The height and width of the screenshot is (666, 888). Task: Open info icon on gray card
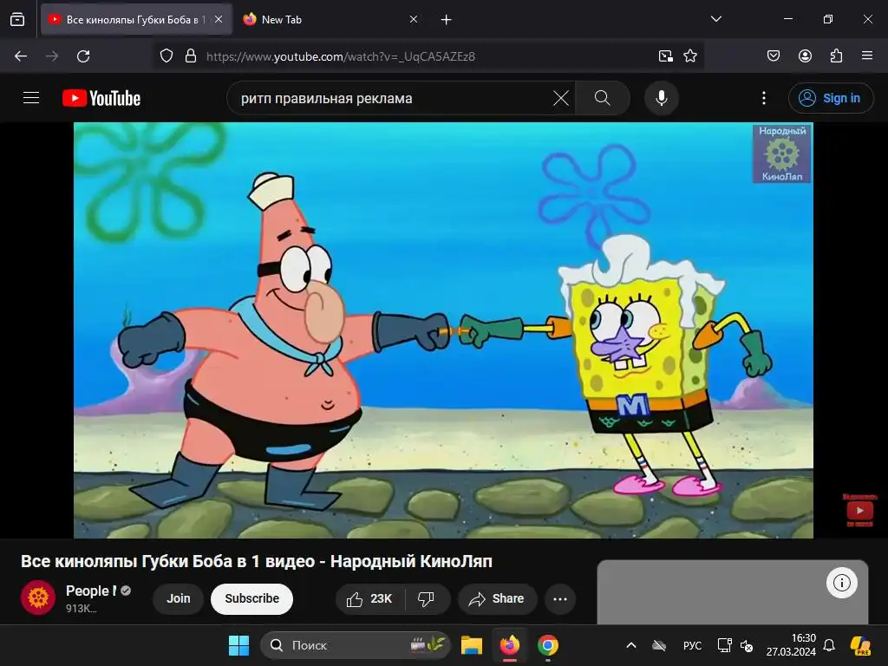841,583
